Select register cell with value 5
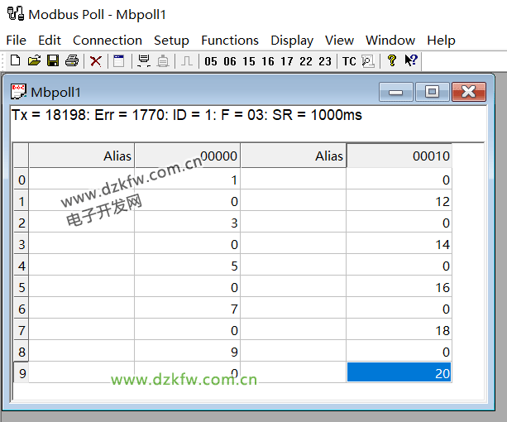507x422 pixels. pos(187,265)
